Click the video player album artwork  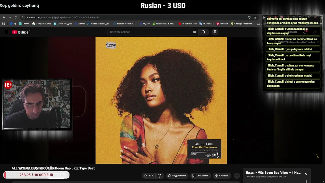click(161, 100)
